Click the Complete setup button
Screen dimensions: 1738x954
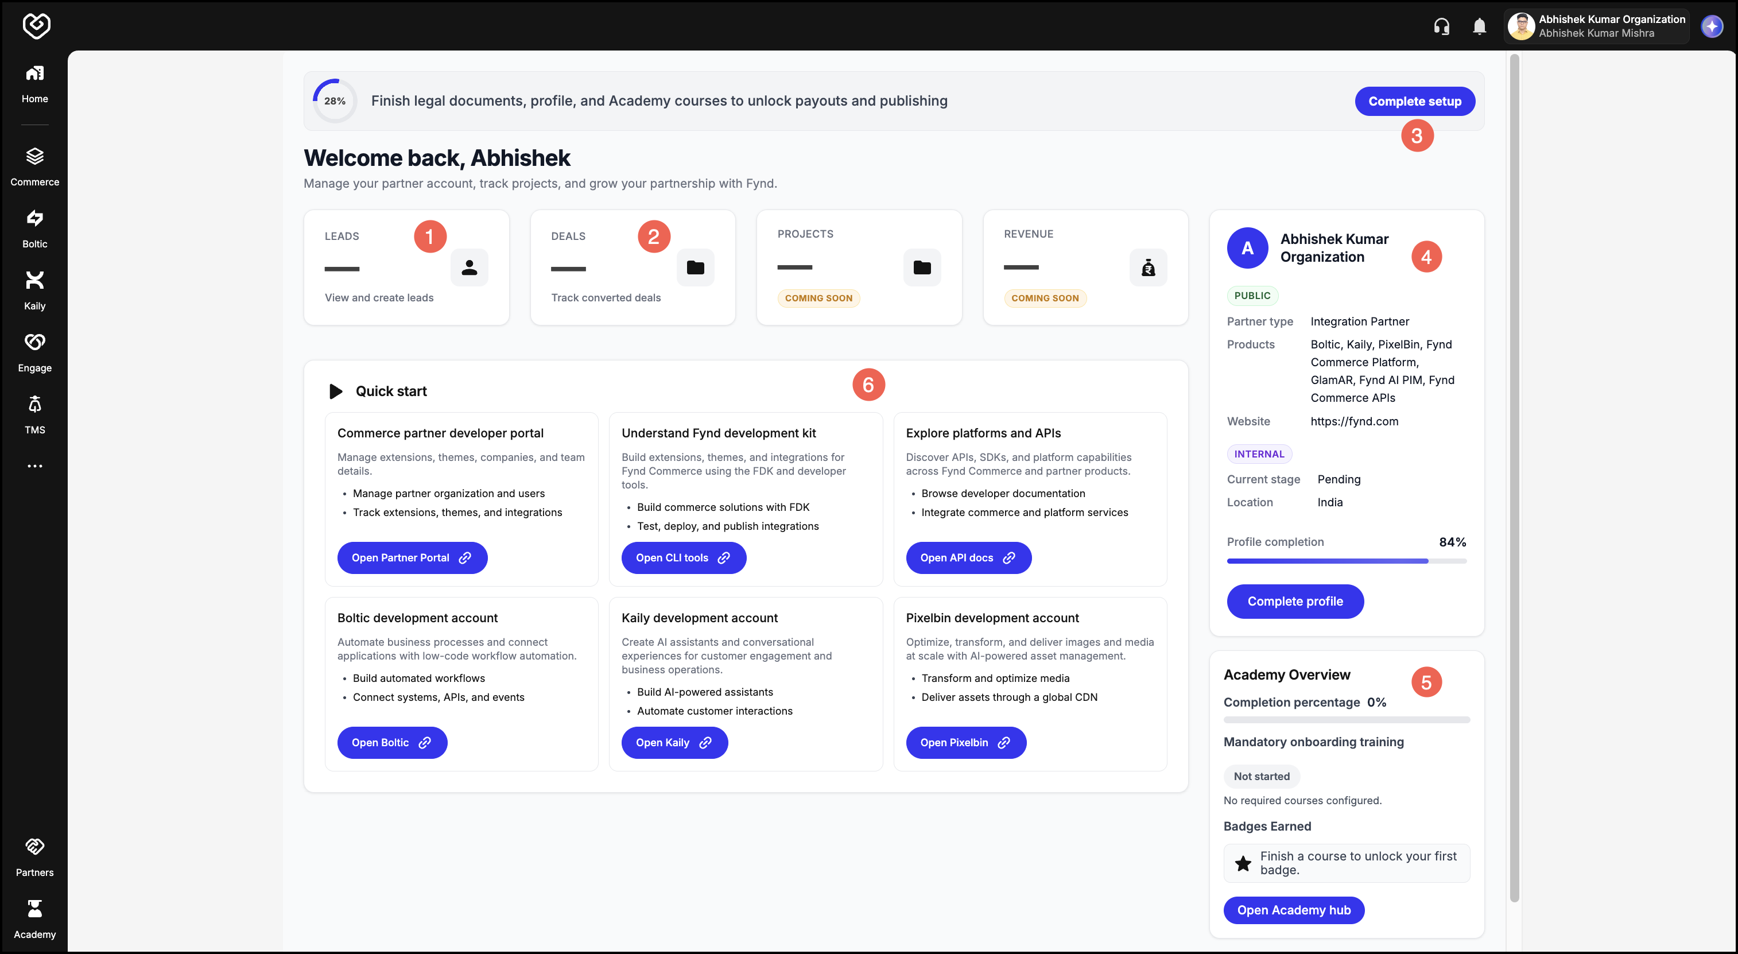(x=1414, y=101)
